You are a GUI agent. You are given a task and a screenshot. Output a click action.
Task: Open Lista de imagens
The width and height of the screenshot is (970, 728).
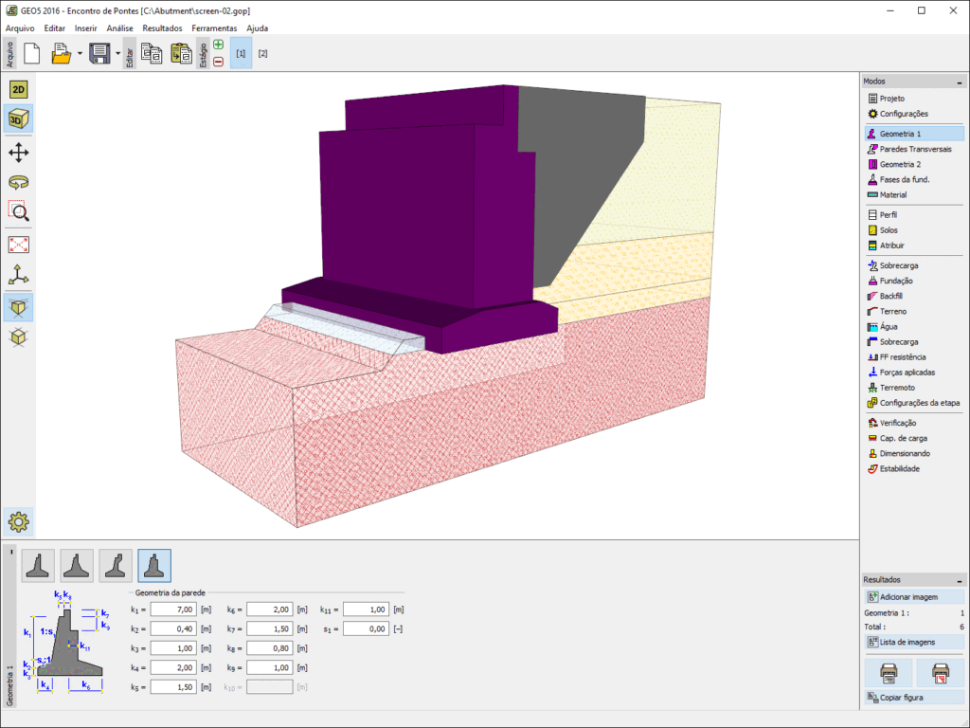click(x=914, y=642)
